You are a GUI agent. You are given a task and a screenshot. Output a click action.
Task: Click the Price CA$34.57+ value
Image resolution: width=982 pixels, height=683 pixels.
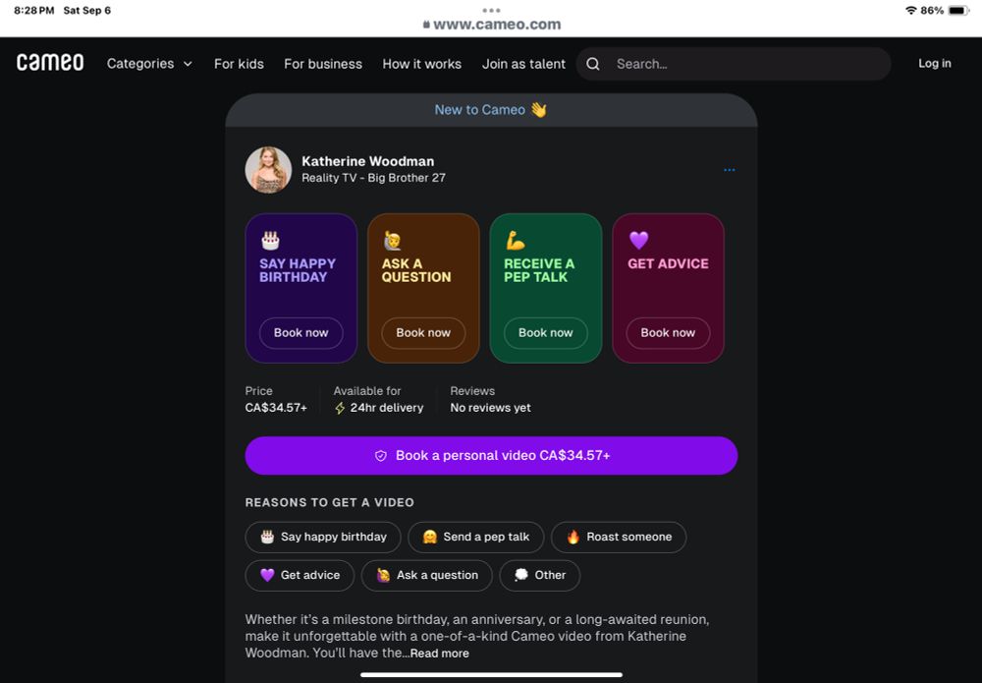276,407
